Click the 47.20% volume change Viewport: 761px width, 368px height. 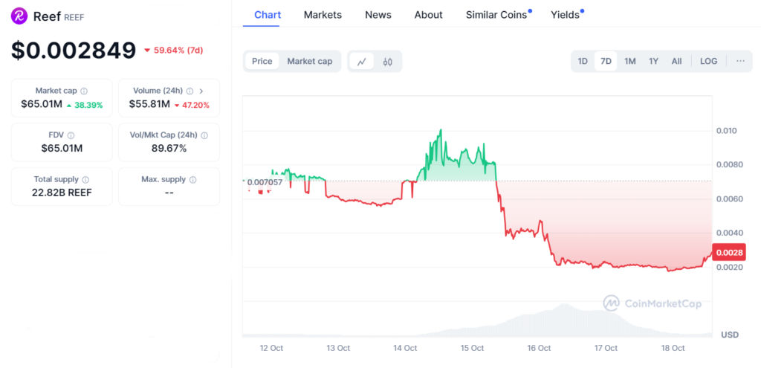(192, 105)
